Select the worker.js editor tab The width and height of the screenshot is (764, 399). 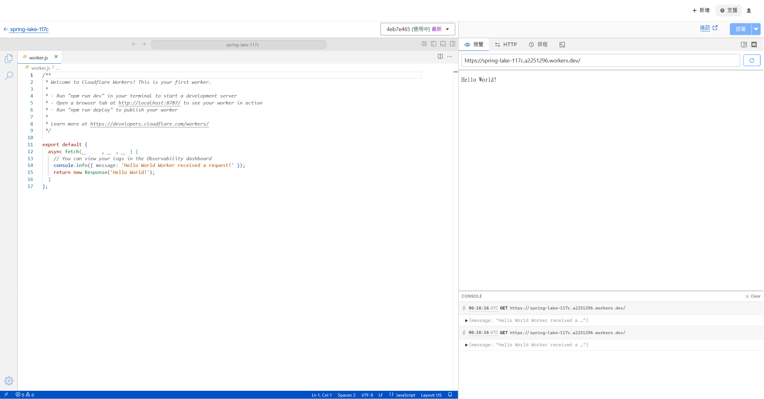[38, 58]
